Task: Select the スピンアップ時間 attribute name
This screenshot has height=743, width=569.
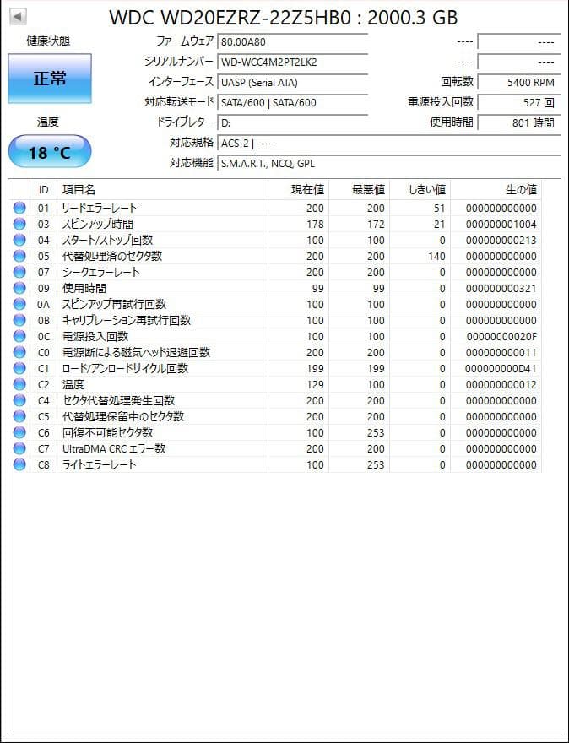Action: click(x=98, y=224)
